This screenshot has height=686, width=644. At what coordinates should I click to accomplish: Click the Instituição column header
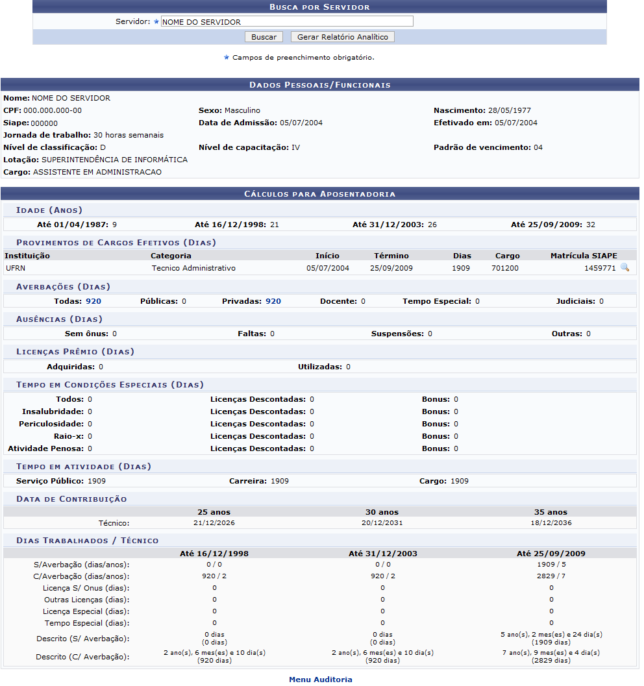pyautogui.click(x=27, y=256)
